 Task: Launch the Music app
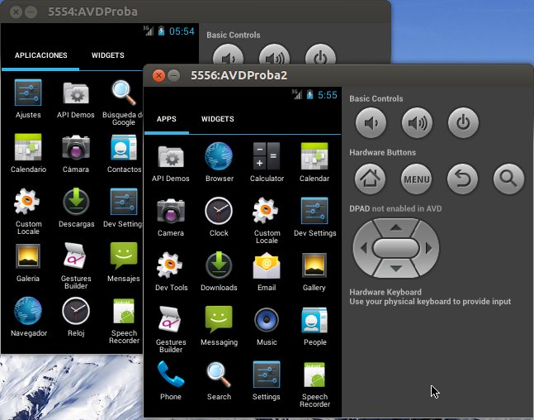coord(267,327)
